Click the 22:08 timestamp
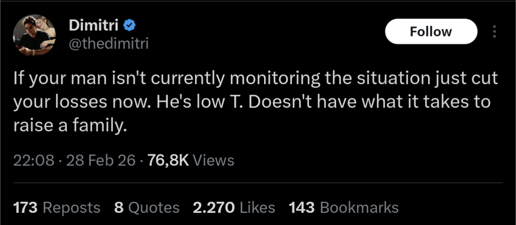Screen dimensions: 516x225 tap(32, 161)
